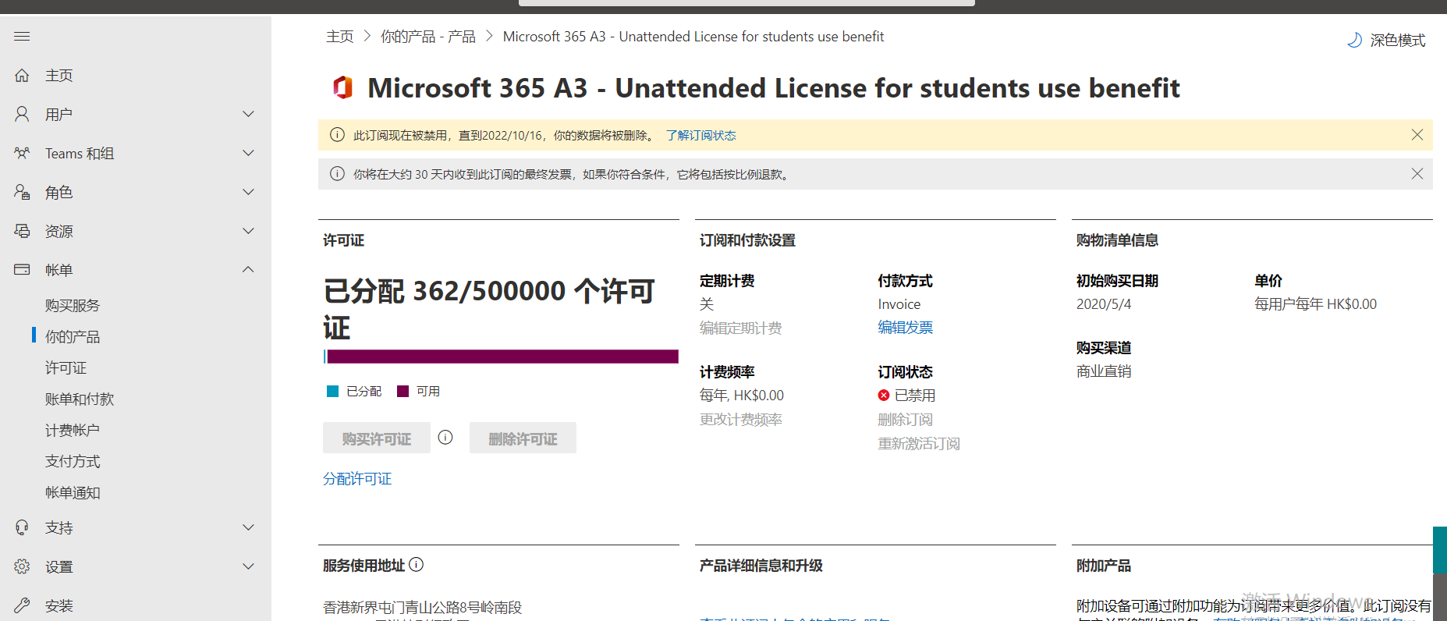Click info icon on final invoice banner
This screenshot has width=1447, height=621.
(337, 174)
